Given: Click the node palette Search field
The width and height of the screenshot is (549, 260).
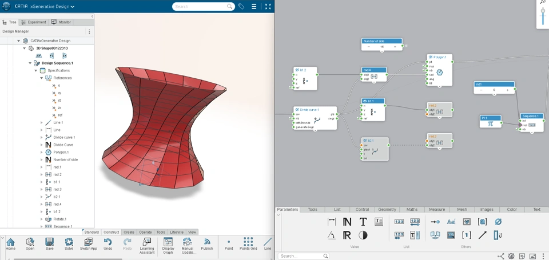Looking at the screenshot, I should (304, 256).
